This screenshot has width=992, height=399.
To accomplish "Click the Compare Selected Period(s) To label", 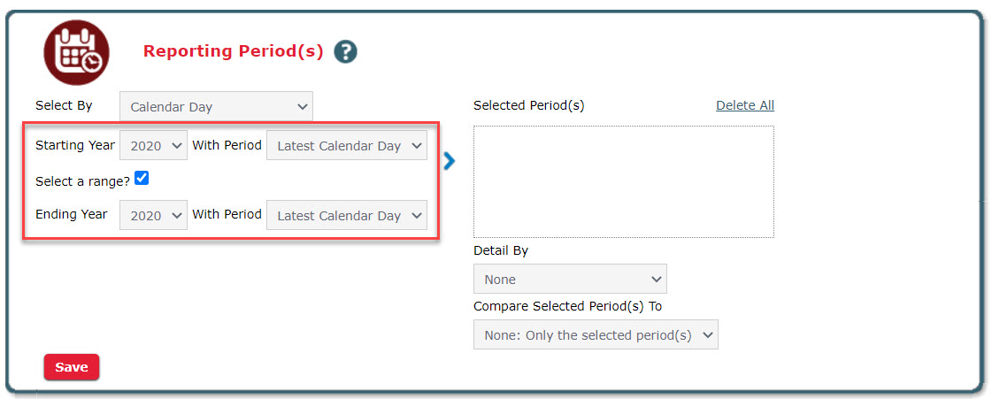I will pos(567,306).
